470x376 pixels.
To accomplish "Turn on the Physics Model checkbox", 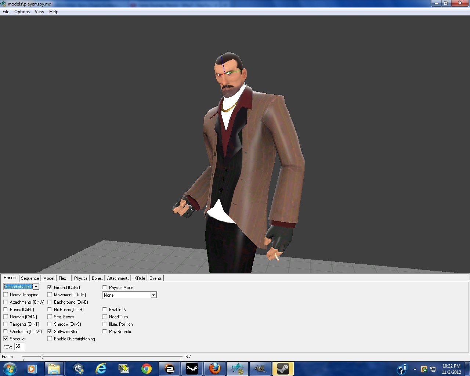I will 105,288.
